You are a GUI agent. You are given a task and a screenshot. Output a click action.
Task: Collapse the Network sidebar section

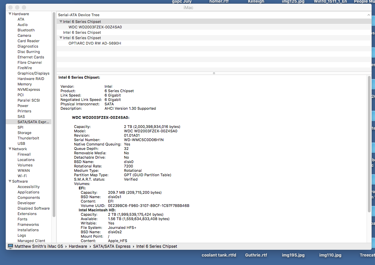10,149
